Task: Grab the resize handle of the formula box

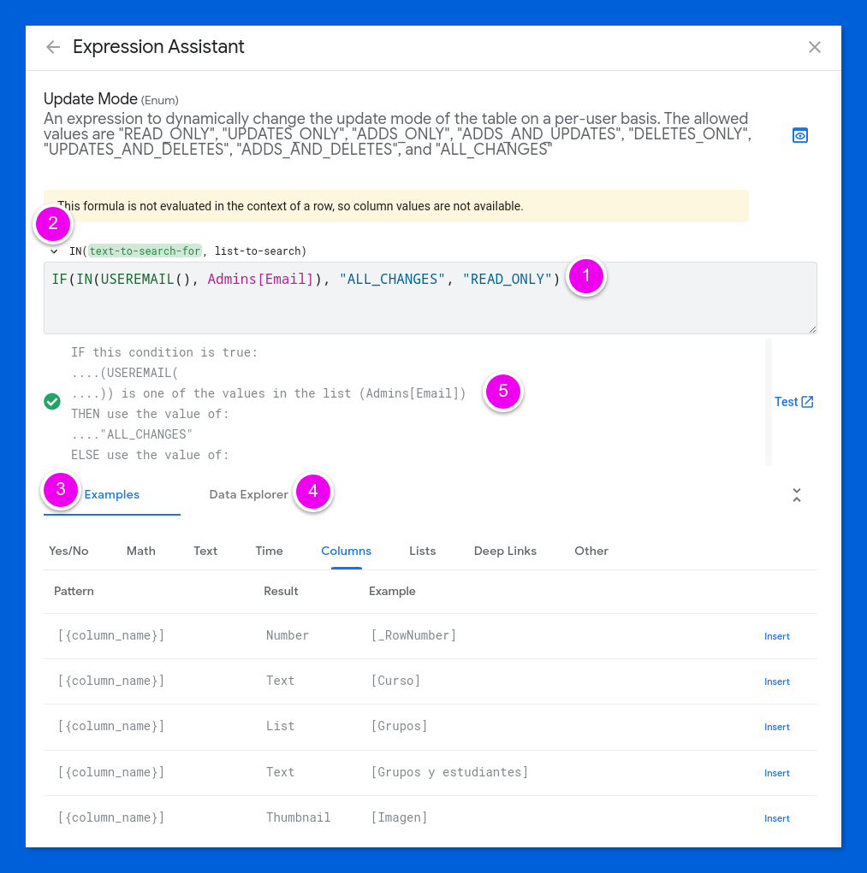Action: [x=812, y=329]
